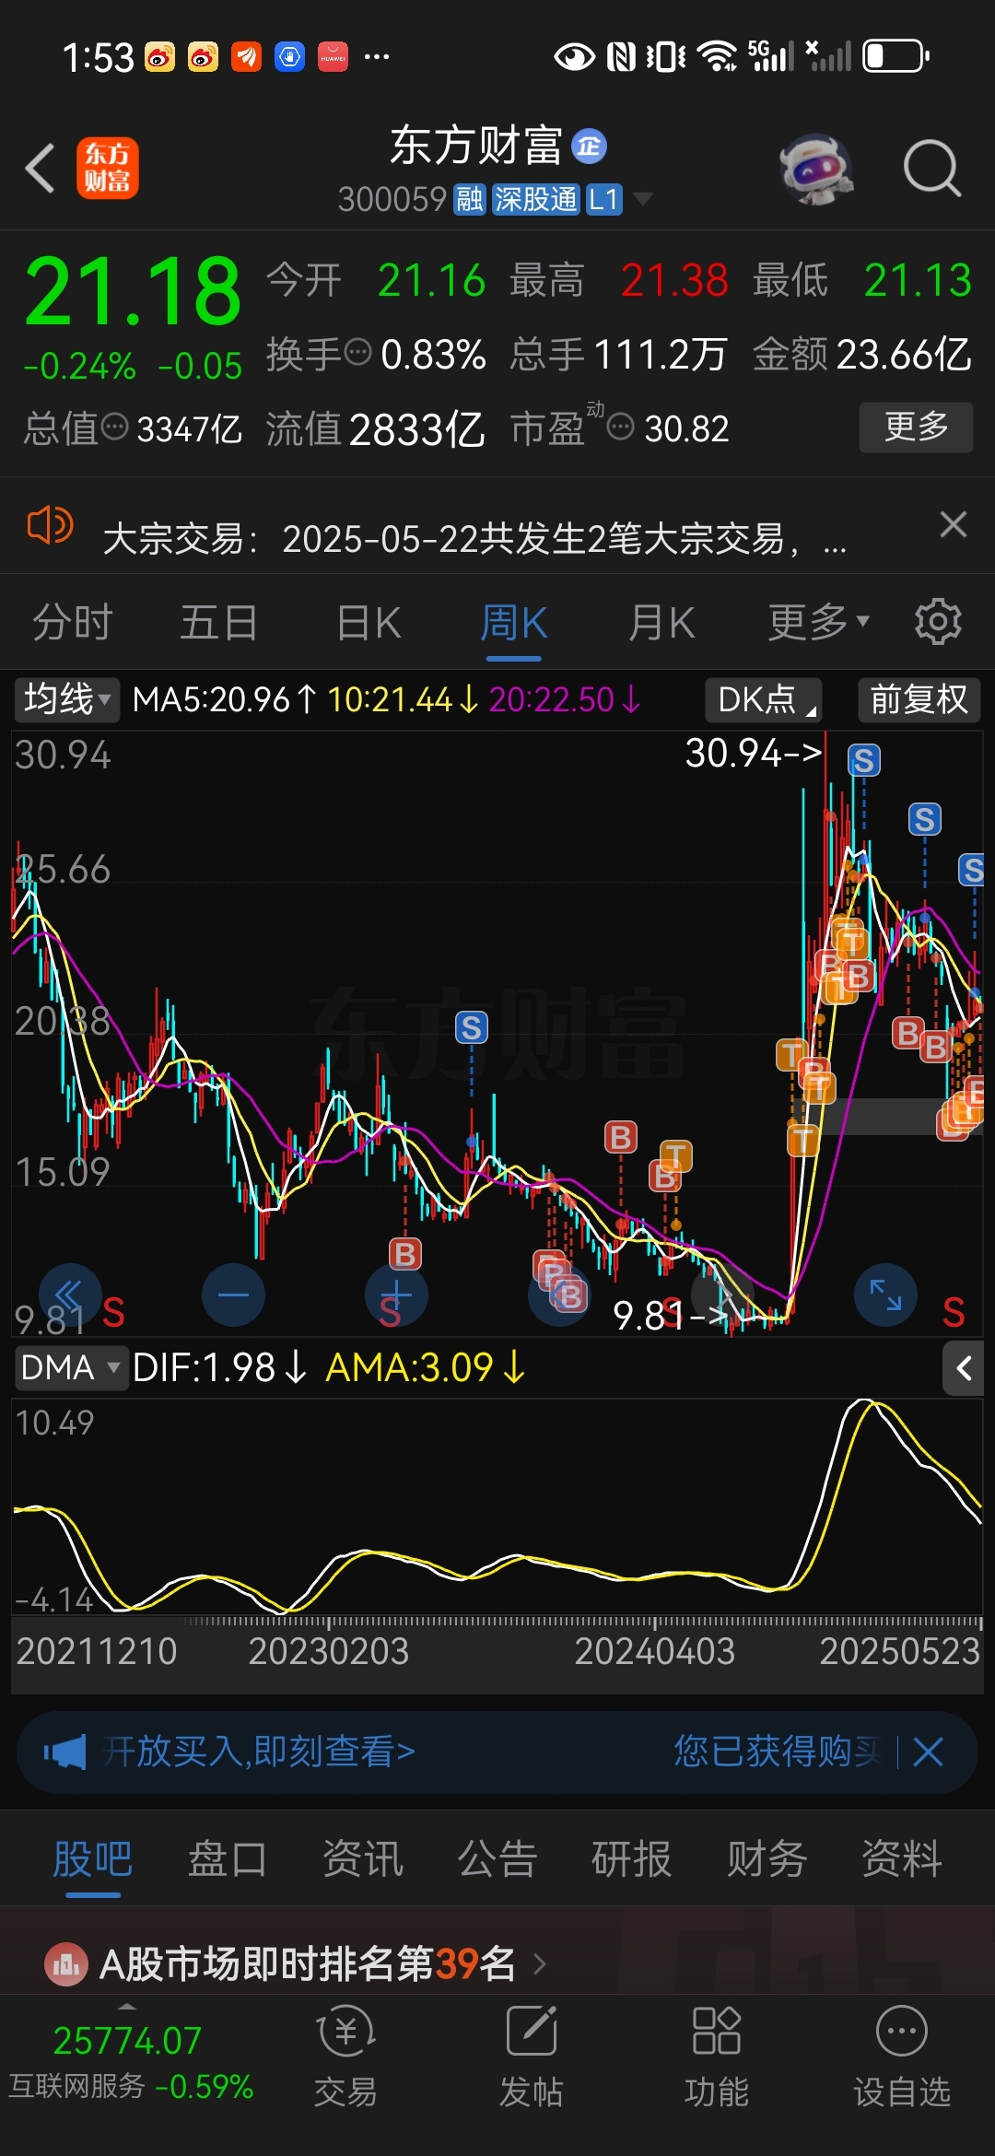Open the 东方财富 app logo
The width and height of the screenshot is (995, 2156).
pos(108,169)
